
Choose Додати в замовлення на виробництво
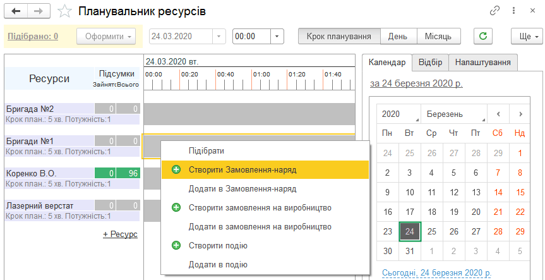tap(265, 227)
